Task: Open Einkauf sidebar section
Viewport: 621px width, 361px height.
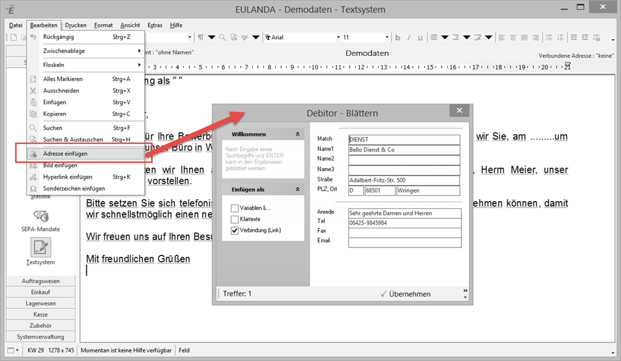Action: pos(41,292)
